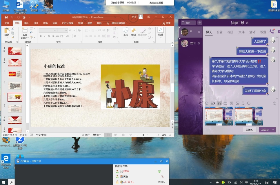Switch to Reading view in PowerPoint status bar

[123, 135]
